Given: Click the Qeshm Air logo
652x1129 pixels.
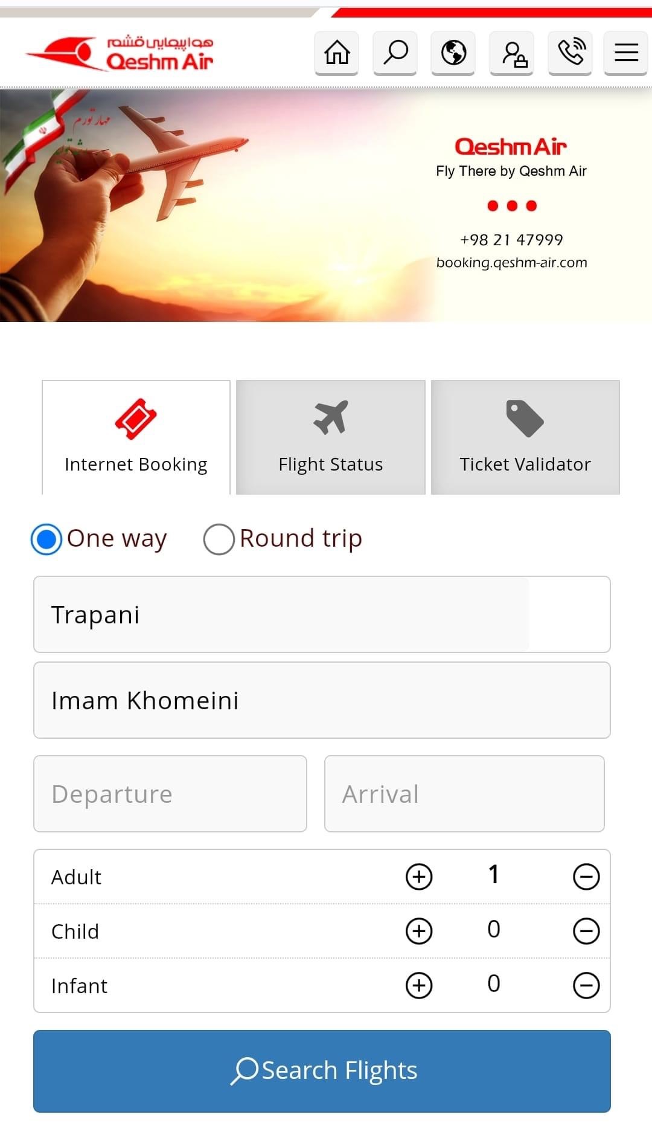Looking at the screenshot, I should pos(121,53).
